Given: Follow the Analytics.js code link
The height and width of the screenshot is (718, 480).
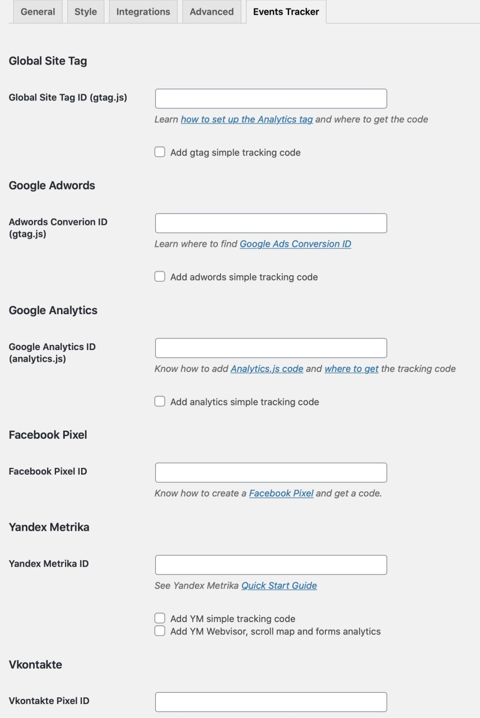Looking at the screenshot, I should 267,369.
